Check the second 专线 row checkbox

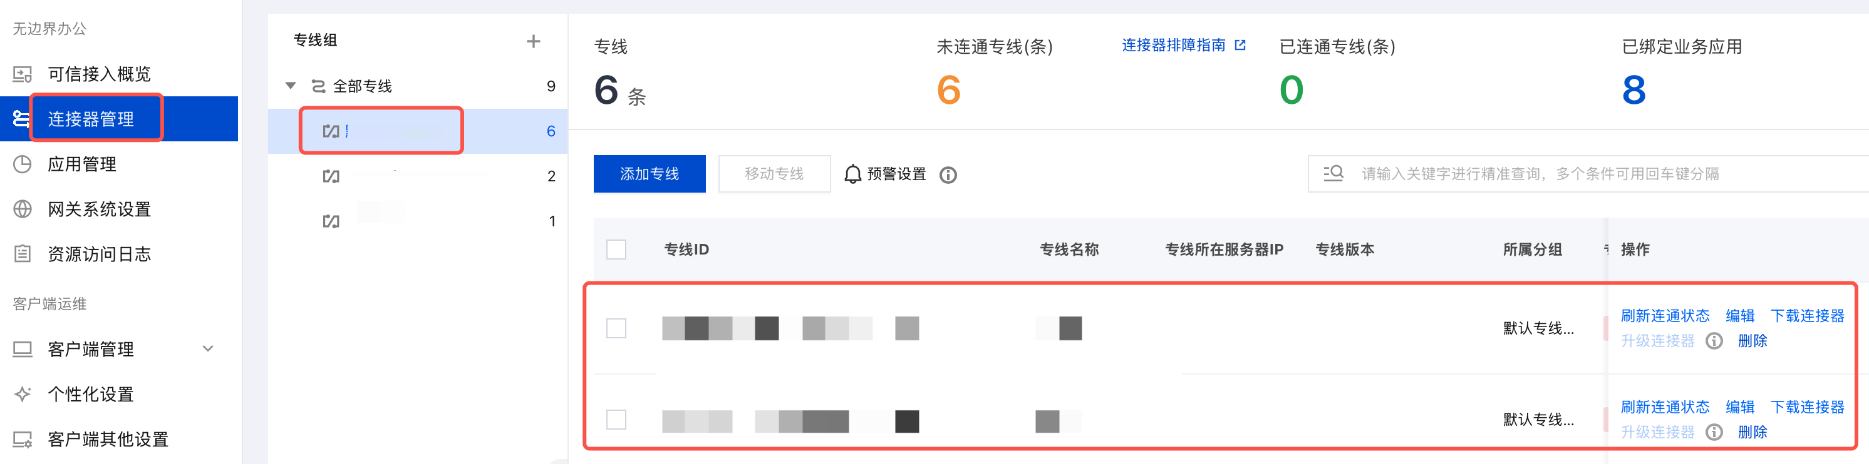(x=616, y=420)
